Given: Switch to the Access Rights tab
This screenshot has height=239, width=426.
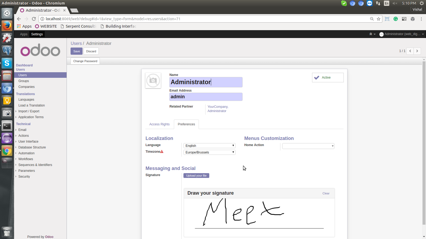Looking at the screenshot, I should coord(159,124).
